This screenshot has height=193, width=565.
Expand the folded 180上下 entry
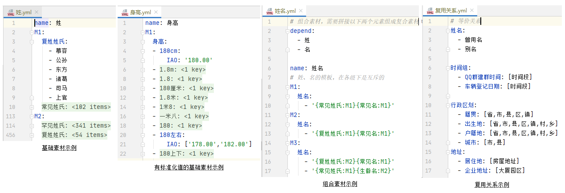pyautogui.click(x=143, y=154)
